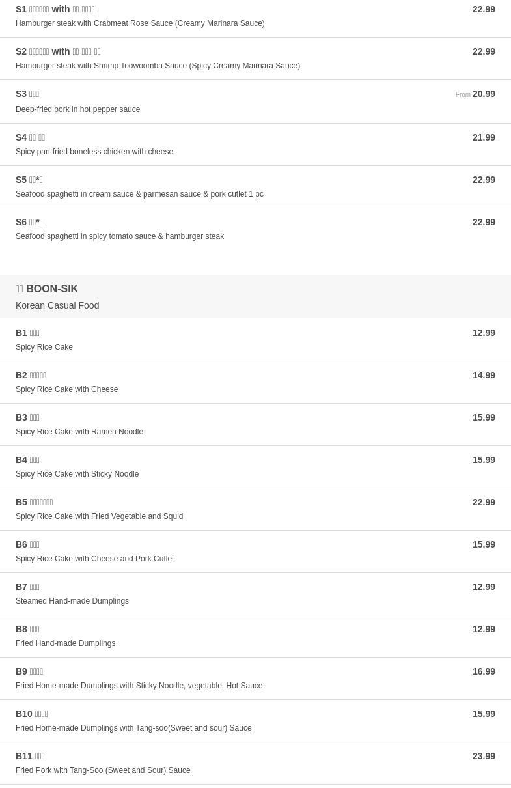Screen dimensions: 511x788
Task: Select B3 Spicy Rice Cake with Ramen Noodle
Action: pyautogui.click(x=255, y=425)
